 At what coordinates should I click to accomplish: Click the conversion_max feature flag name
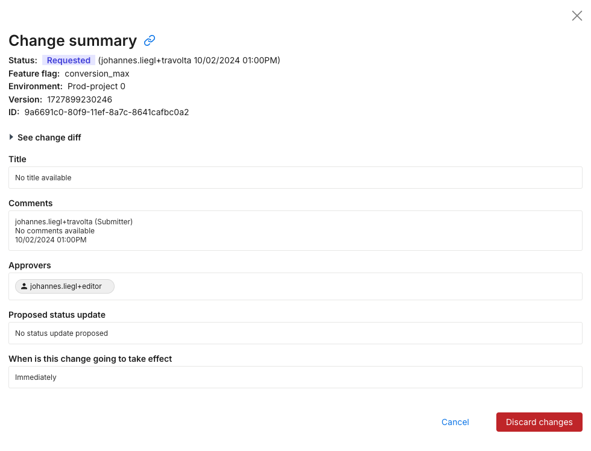tap(97, 74)
